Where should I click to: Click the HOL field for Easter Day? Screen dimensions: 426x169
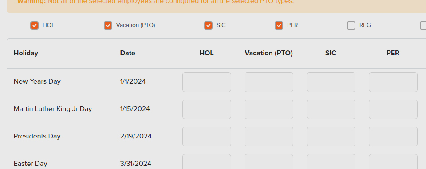[x=207, y=161]
